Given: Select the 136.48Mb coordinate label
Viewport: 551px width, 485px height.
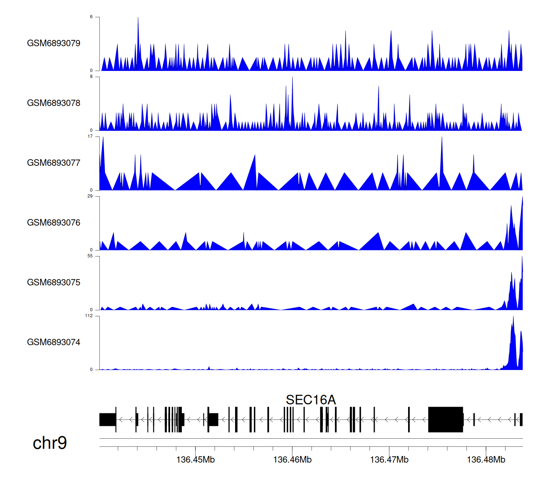Looking at the screenshot, I should 486,460.
